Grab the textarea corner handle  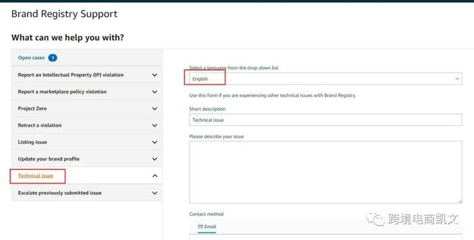coord(460,201)
